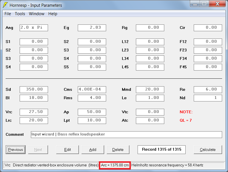The image size is (228, 172).
Task: Click the F45 value field
Action: 208,67
